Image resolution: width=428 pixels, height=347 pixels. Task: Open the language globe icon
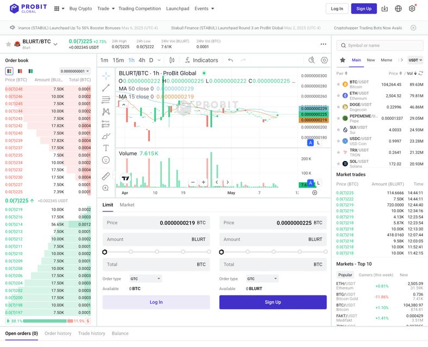pos(398,9)
